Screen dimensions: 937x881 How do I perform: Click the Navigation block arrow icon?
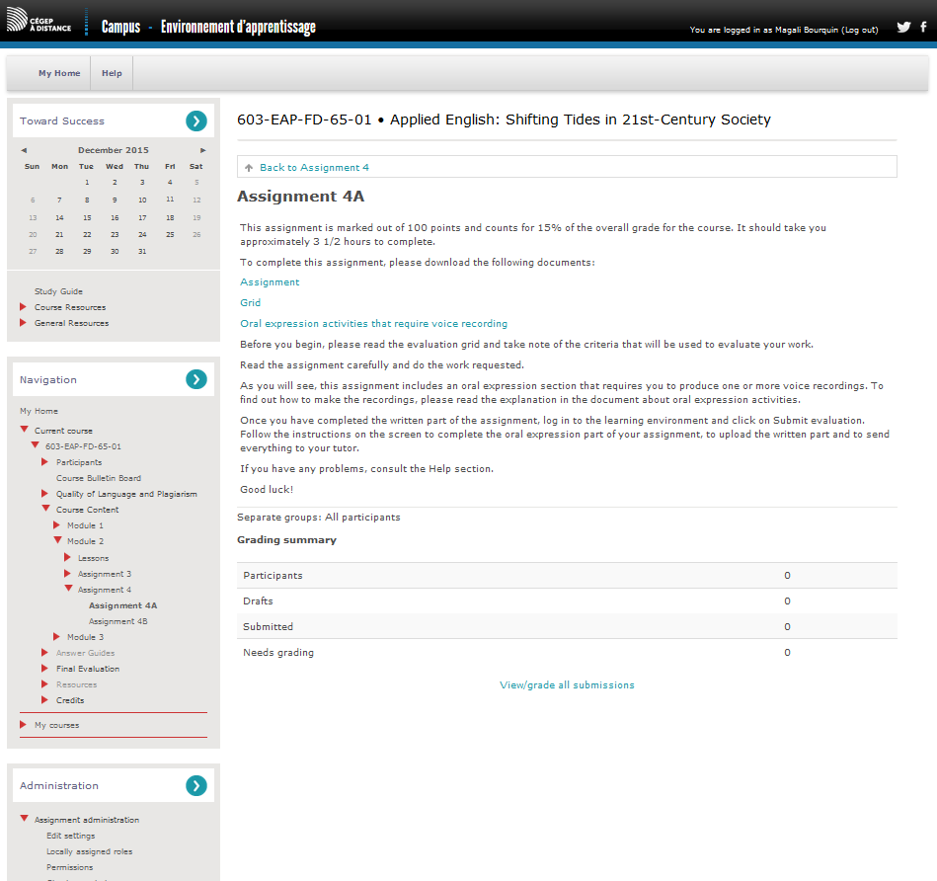(196, 379)
